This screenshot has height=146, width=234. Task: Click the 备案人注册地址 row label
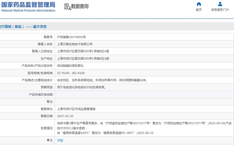42,51
